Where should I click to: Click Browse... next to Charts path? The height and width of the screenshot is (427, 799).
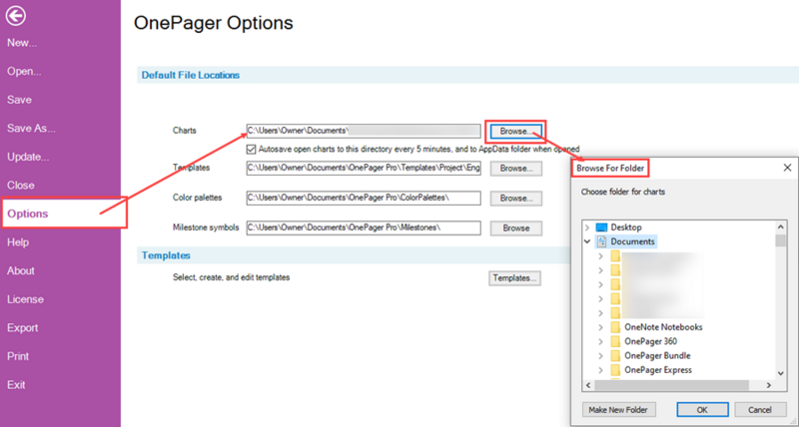(516, 132)
